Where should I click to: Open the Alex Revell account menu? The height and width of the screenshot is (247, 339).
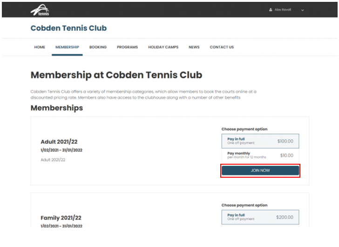tap(283, 10)
